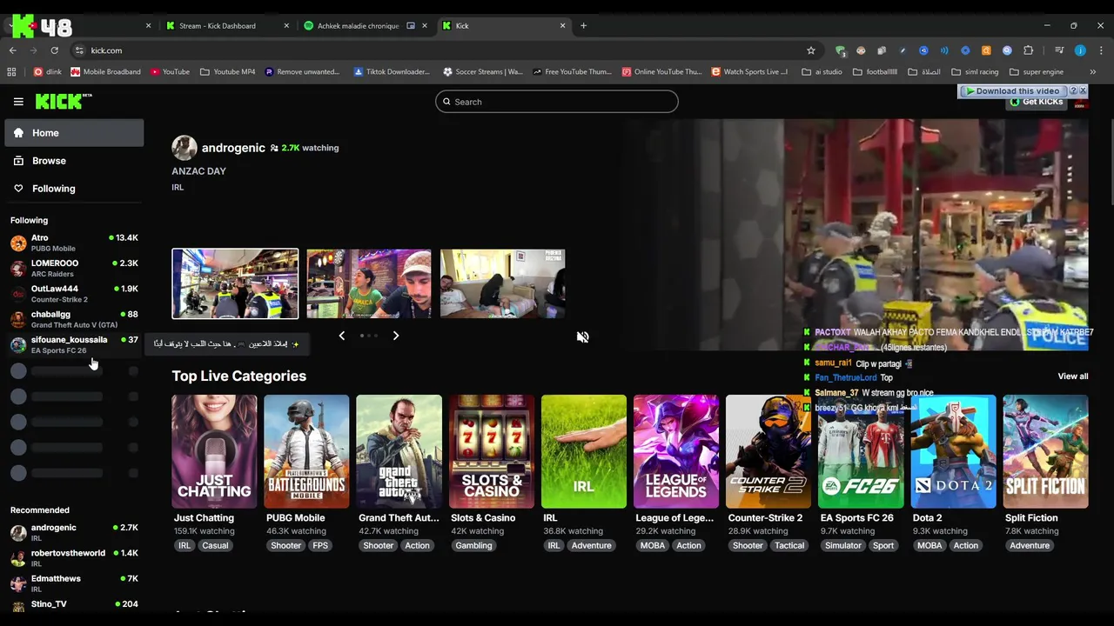The image size is (1114, 626).
Task: Open the Browse page
Action: tap(74, 161)
